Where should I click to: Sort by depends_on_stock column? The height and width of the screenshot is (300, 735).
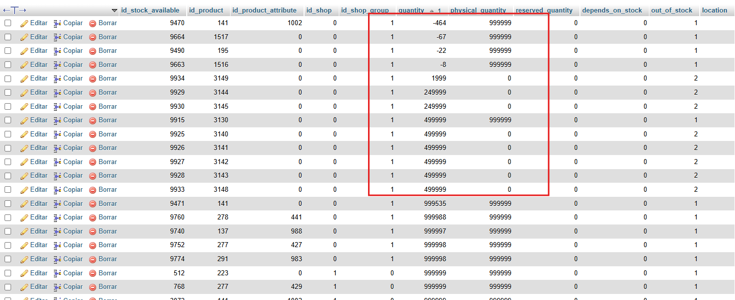tap(612, 10)
